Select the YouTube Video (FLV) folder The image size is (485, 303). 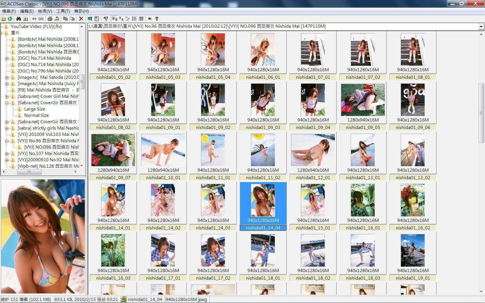(36, 27)
